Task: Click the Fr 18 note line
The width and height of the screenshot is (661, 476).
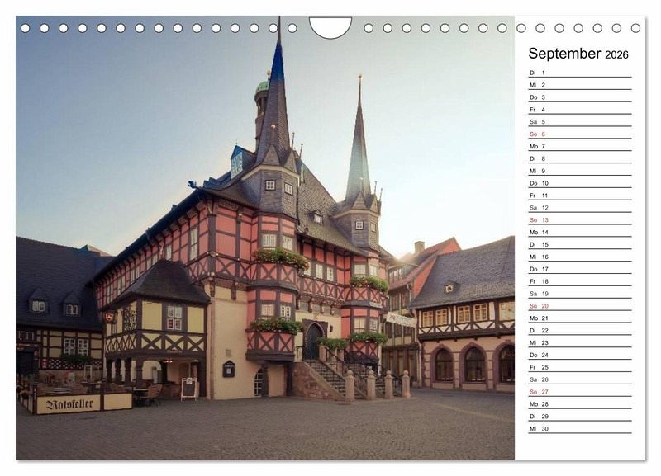Action: [579, 281]
